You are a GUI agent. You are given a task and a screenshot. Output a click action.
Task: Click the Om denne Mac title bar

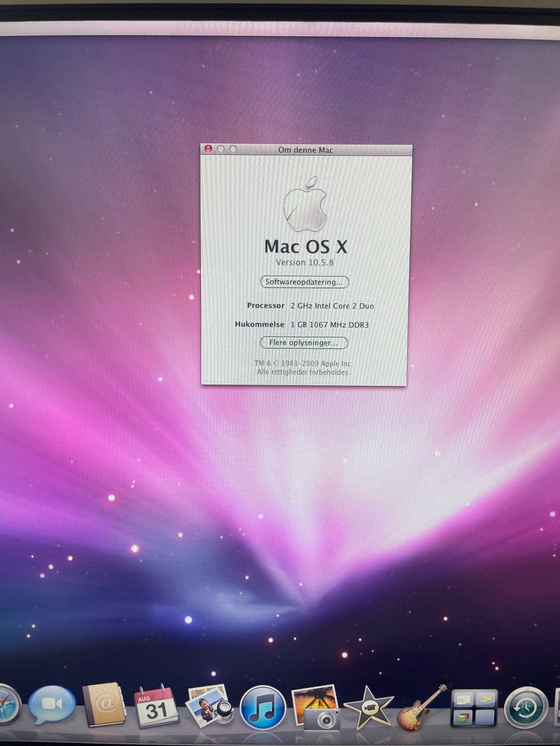306,150
